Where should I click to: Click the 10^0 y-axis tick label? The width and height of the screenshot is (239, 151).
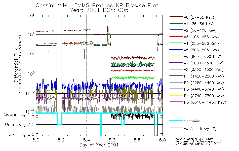pyautogui.click(x=31, y=74)
